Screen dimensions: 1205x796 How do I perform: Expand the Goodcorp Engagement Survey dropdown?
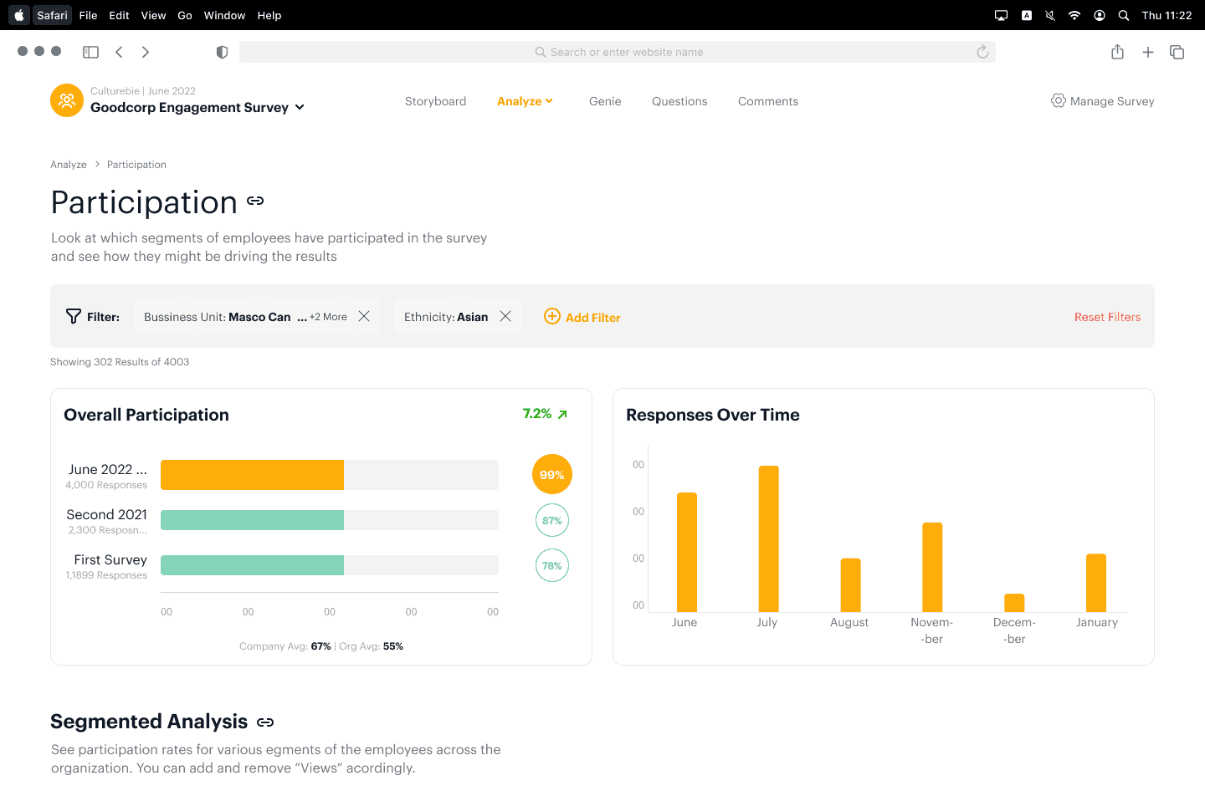[x=300, y=108]
